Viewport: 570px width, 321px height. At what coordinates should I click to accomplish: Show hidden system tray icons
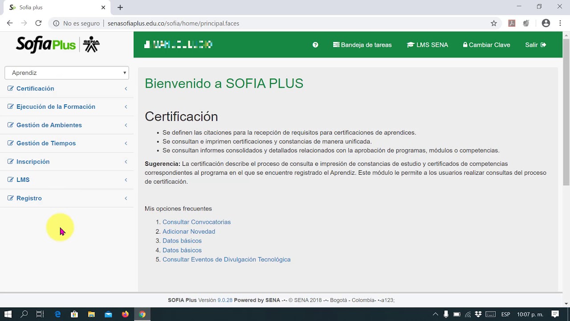436,314
